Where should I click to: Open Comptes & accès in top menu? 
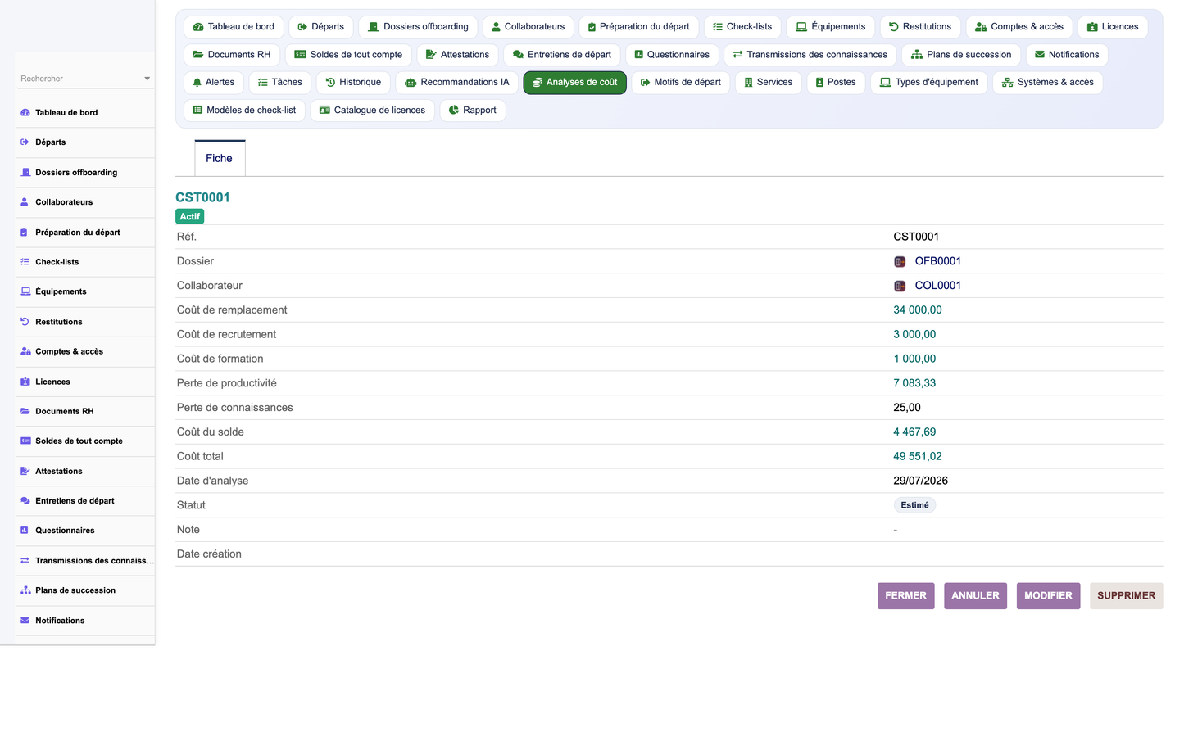1018,27
